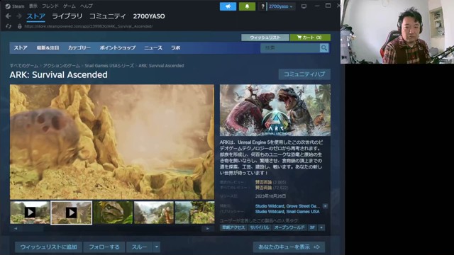Expand the スルー button dropdown arrow
This screenshot has height=255, width=454.
(x=157, y=247)
